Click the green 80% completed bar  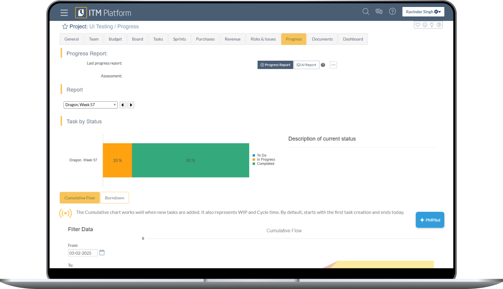tap(190, 160)
